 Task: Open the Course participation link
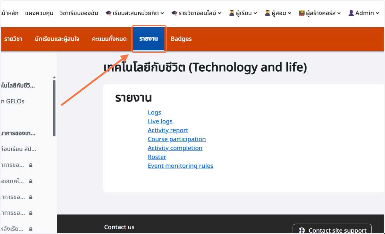pyautogui.click(x=177, y=139)
